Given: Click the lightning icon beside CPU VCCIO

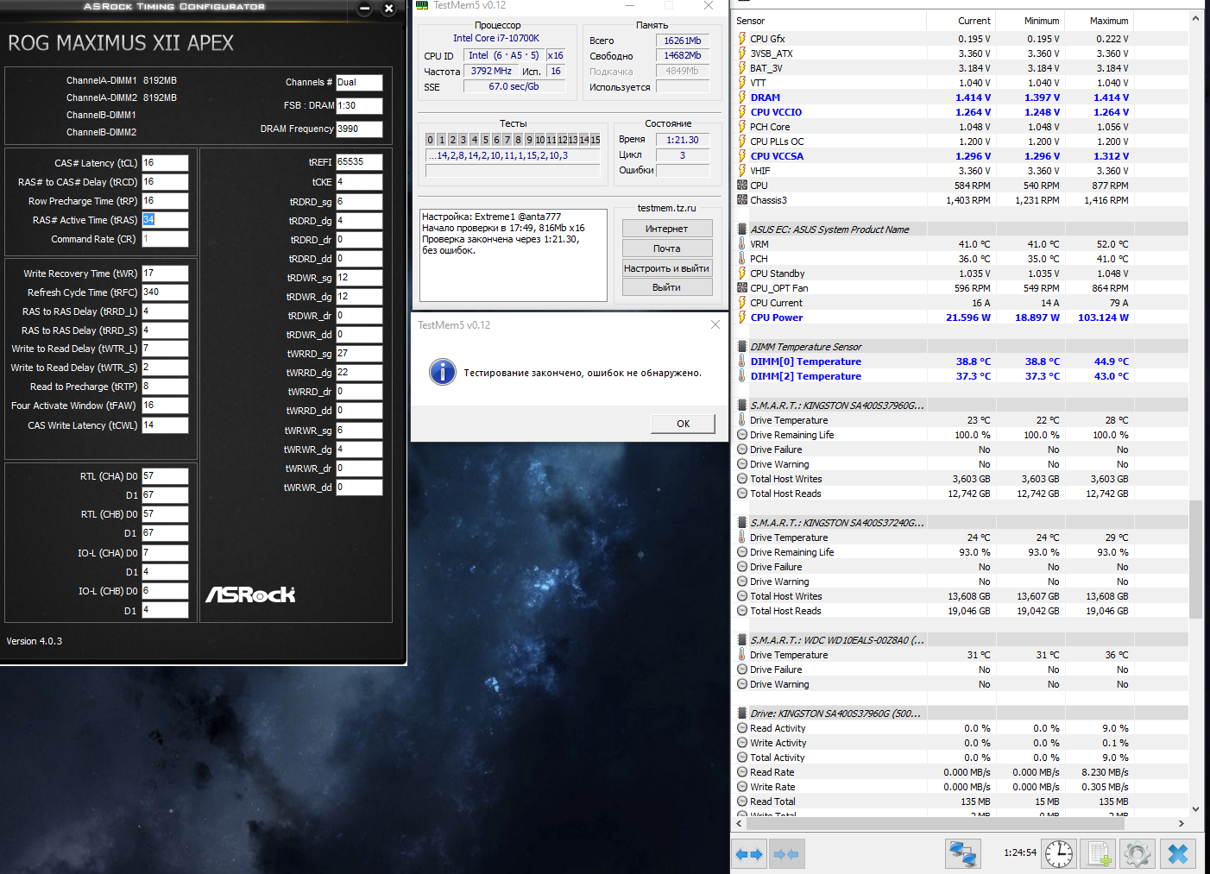Looking at the screenshot, I should 742,112.
